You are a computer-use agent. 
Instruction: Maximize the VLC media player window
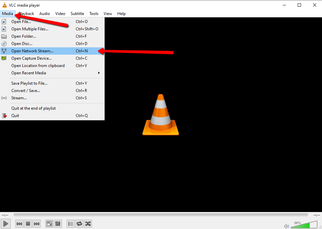pyautogui.click(x=299, y=5)
